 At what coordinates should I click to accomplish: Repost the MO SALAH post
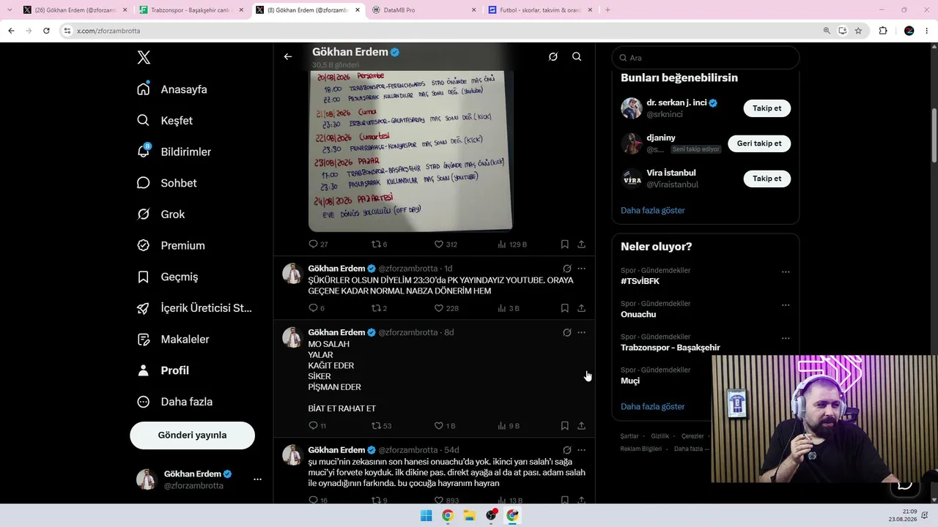pos(381,426)
